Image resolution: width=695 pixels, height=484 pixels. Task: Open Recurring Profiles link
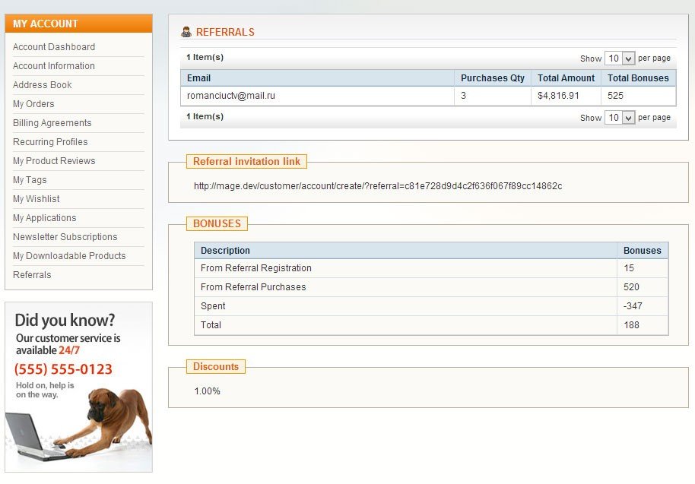click(50, 142)
